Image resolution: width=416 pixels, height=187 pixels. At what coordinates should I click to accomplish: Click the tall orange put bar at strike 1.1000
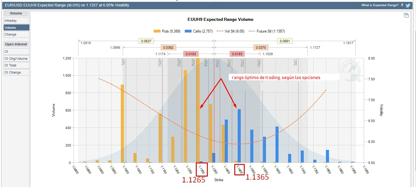tap(122, 123)
